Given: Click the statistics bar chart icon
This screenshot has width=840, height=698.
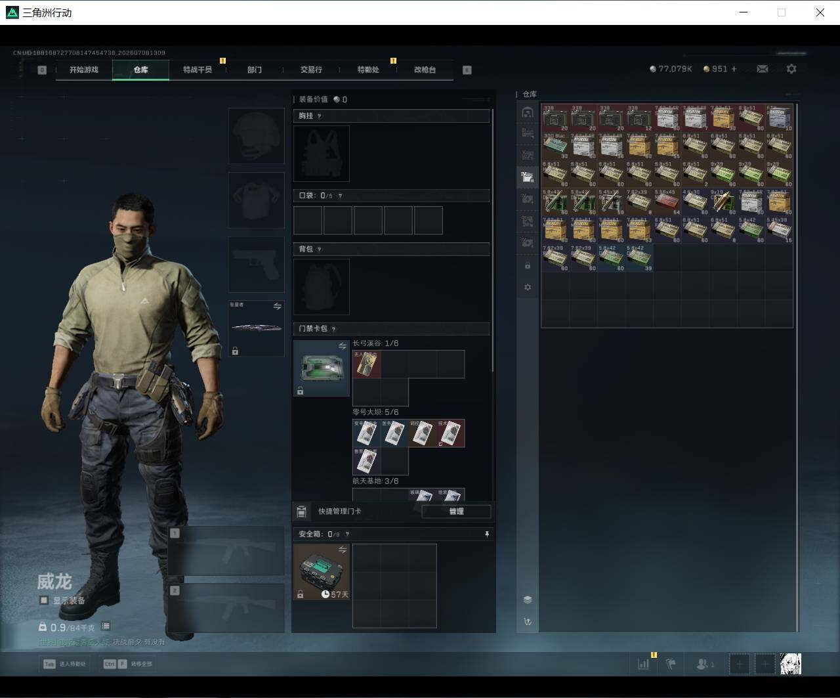Looking at the screenshot, I should [643, 664].
